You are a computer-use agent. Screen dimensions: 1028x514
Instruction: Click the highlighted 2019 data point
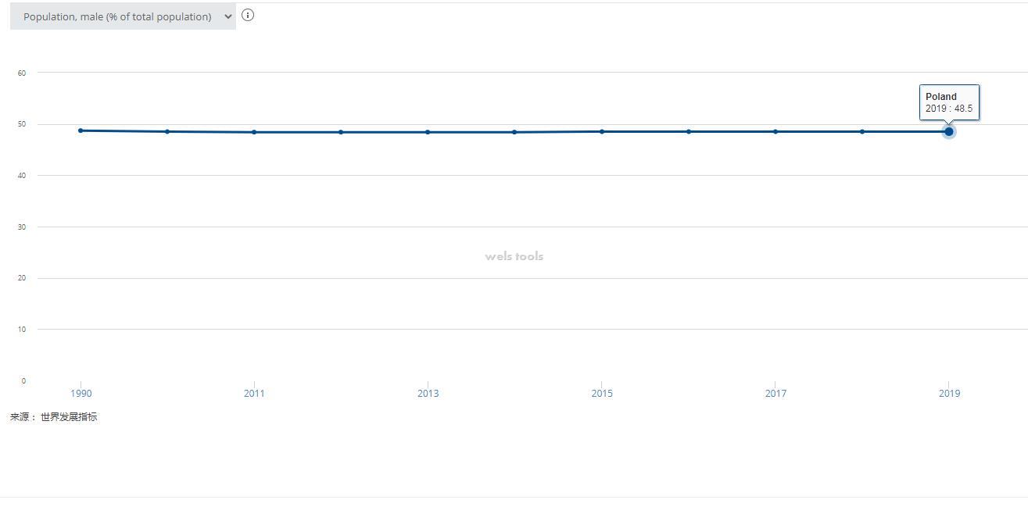[x=949, y=131]
